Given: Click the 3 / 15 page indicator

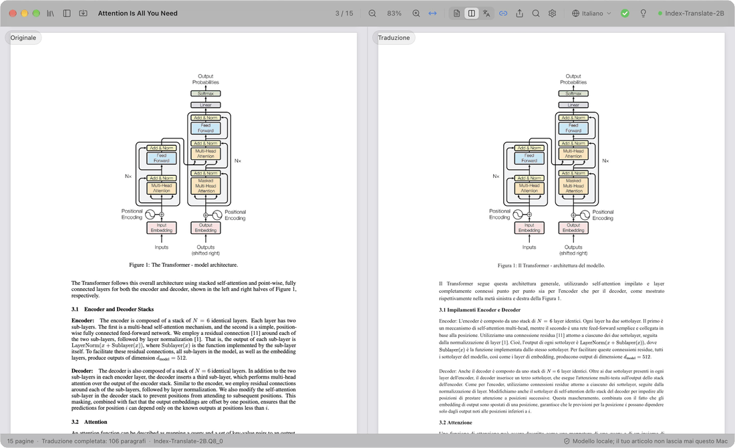Looking at the screenshot, I should coord(344,13).
